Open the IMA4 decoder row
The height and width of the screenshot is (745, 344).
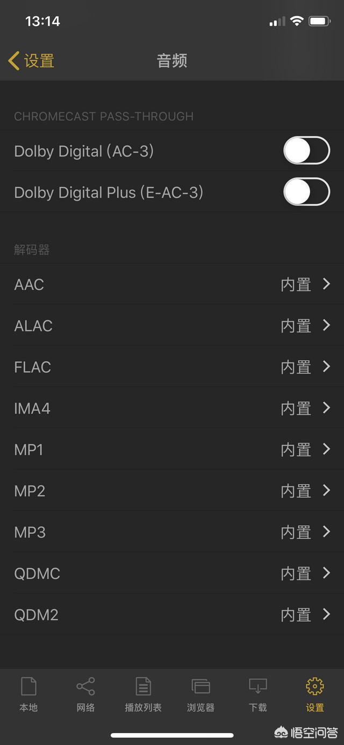pyautogui.click(x=172, y=408)
